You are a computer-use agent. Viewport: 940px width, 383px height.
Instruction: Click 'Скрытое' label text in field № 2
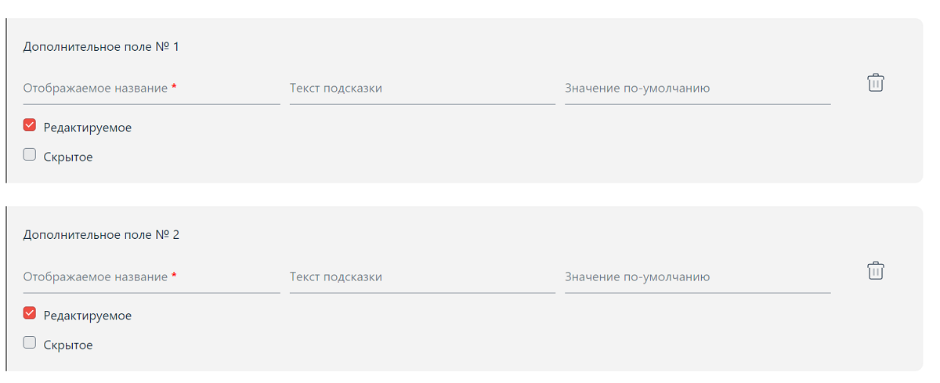point(68,345)
